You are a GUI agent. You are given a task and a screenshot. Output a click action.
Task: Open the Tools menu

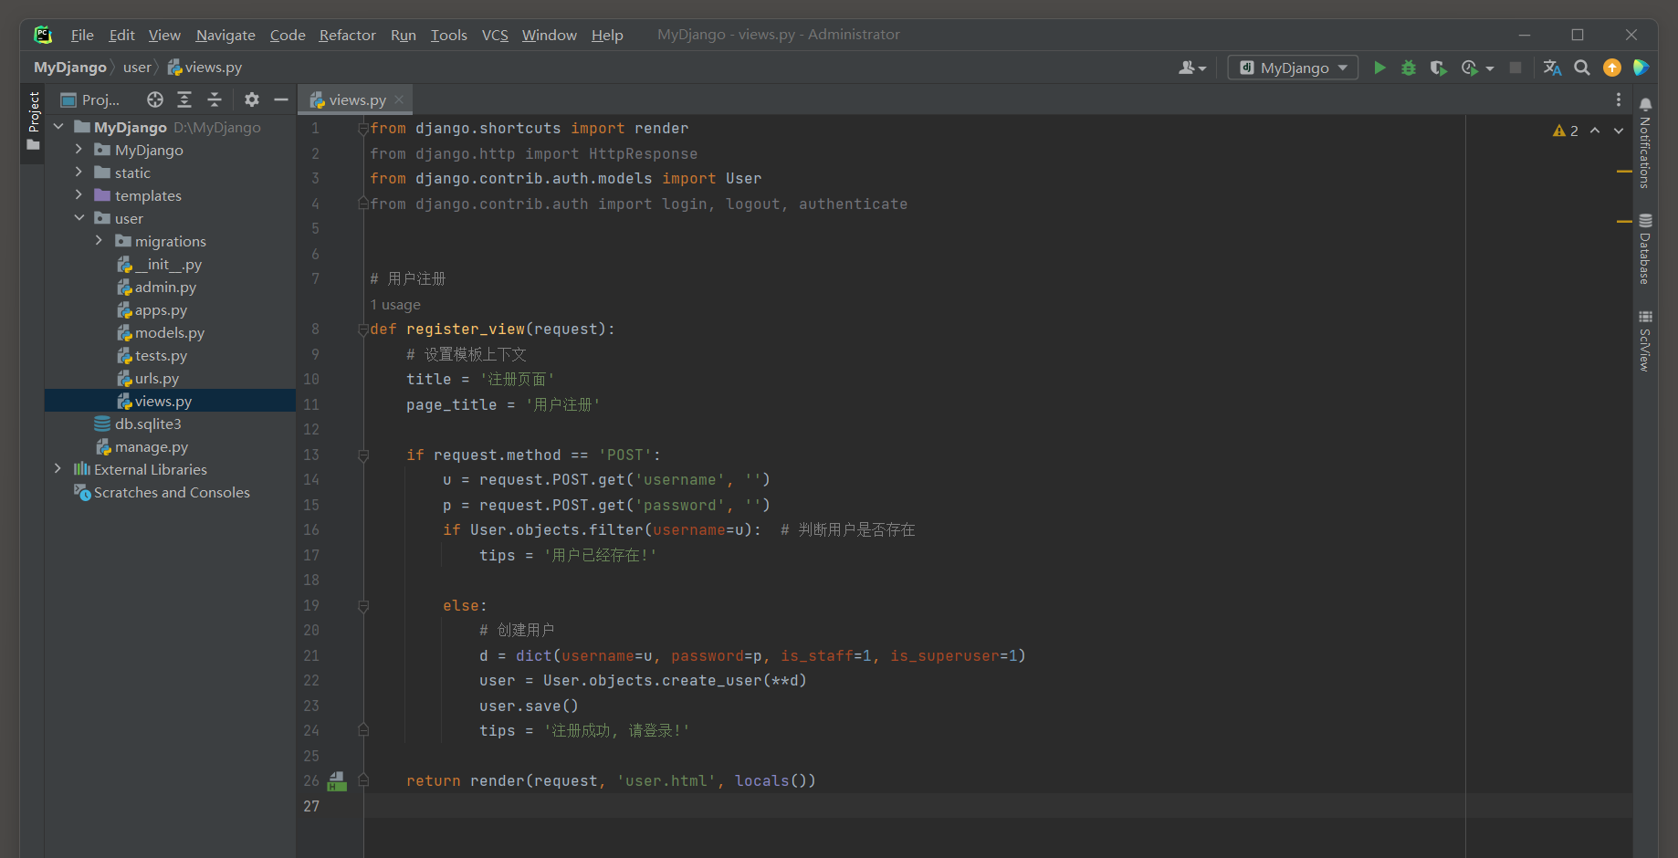tap(448, 35)
